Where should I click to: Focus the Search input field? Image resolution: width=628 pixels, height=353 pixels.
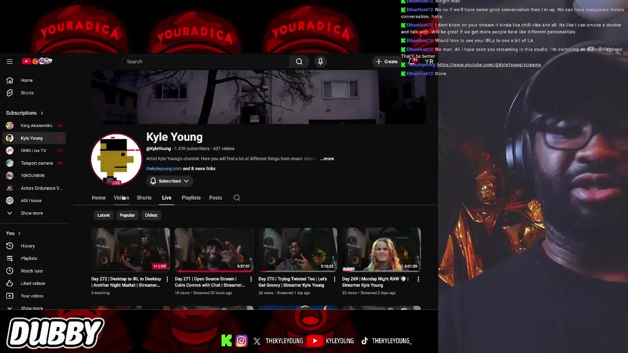coord(206,61)
